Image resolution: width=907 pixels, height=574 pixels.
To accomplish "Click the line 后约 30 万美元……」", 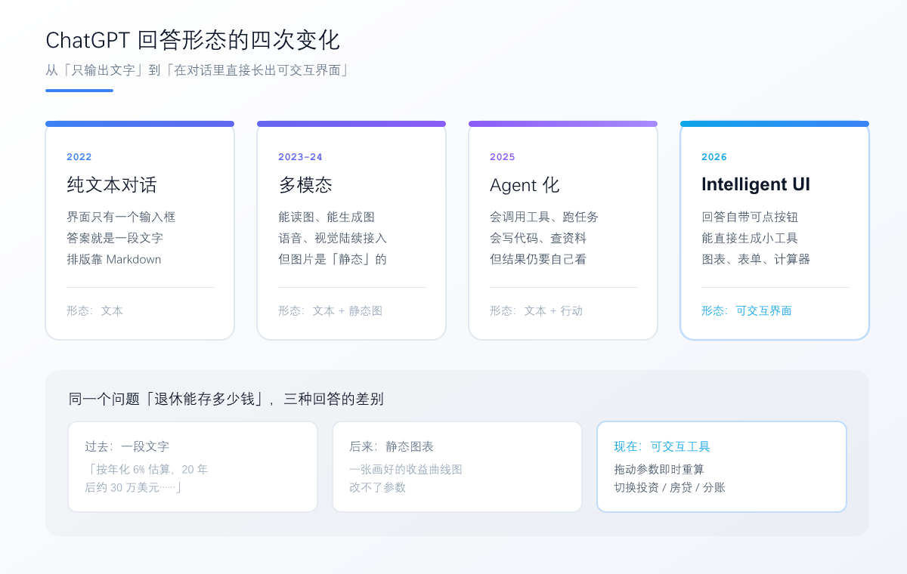I will click(134, 487).
